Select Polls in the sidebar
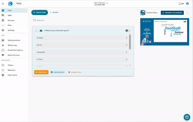The image size is (193, 122). pyautogui.click(x=14, y=11)
